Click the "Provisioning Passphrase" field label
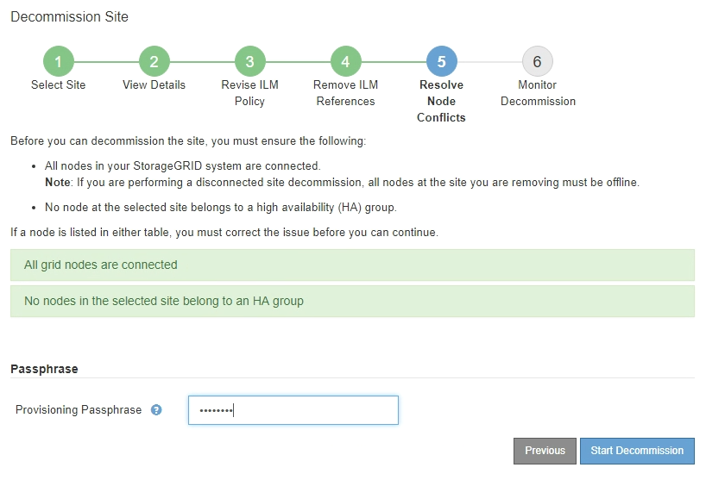The width and height of the screenshot is (706, 480). pos(79,410)
